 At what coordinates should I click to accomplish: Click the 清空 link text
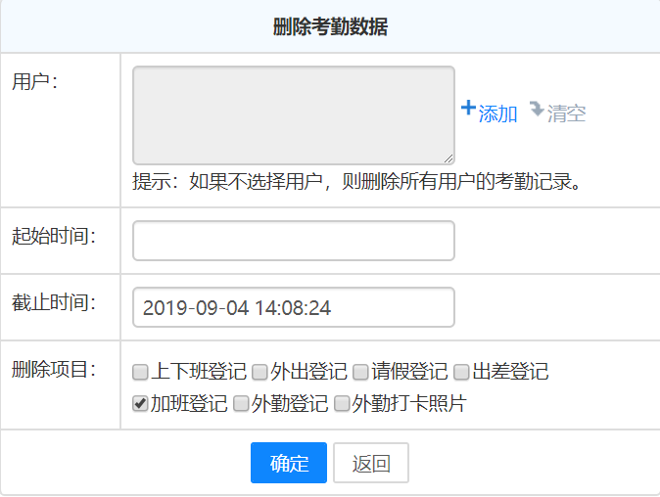pyautogui.click(x=566, y=113)
